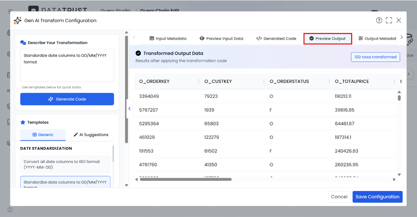
Task: Click the table's horizontal scroll left arrow
Action: click(x=136, y=179)
